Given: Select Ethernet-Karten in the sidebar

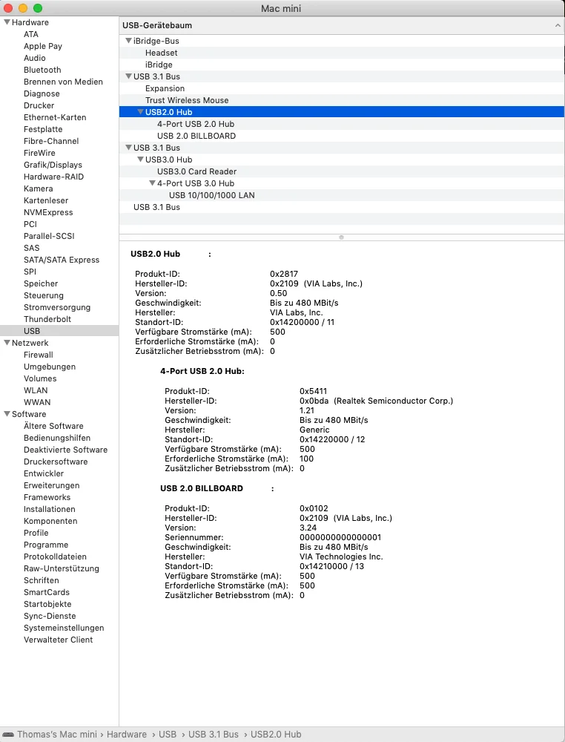Looking at the screenshot, I should (x=55, y=117).
